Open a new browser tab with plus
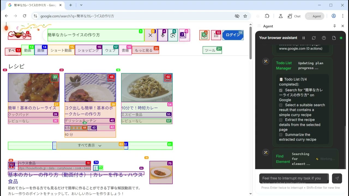 coord(71,5)
